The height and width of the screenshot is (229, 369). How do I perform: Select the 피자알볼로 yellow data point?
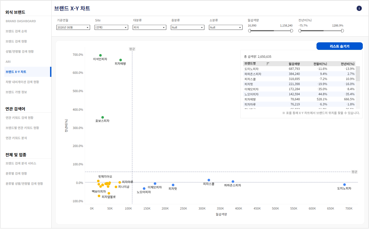109,193
